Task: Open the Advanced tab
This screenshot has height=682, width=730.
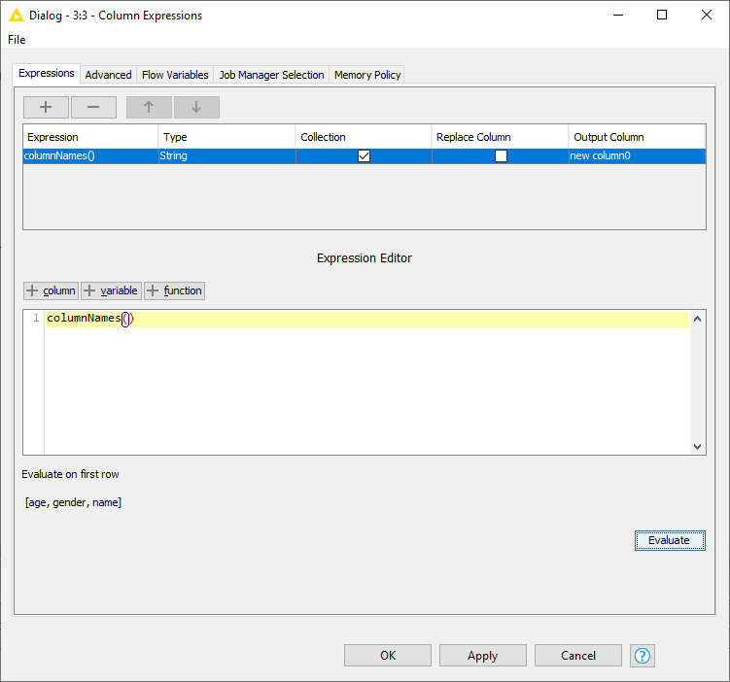Action: (108, 75)
